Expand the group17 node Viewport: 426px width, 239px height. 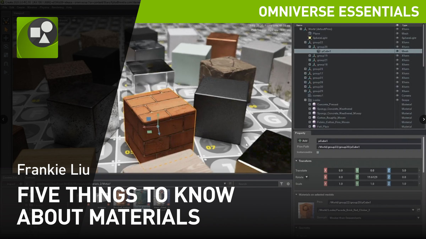click(x=305, y=73)
